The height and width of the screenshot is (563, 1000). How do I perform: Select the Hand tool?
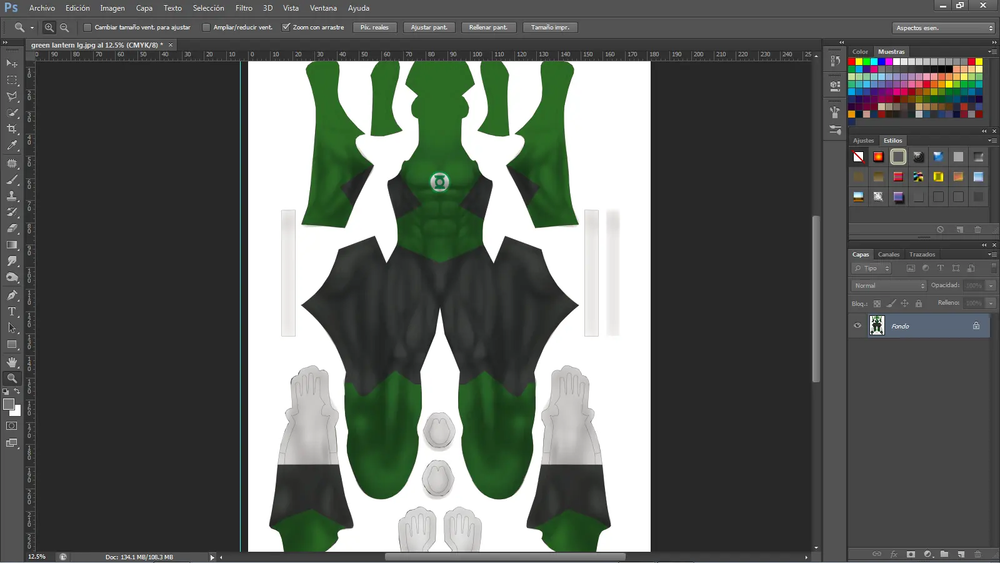[x=12, y=362]
